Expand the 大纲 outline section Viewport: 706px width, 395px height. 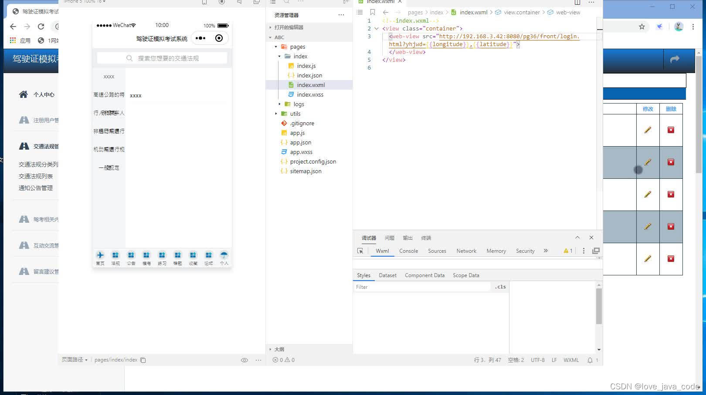270,349
